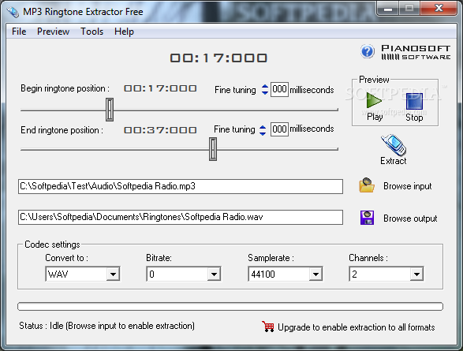The image size is (463, 351).
Task: Click Upgrade to enable extraction link
Action: (x=356, y=327)
